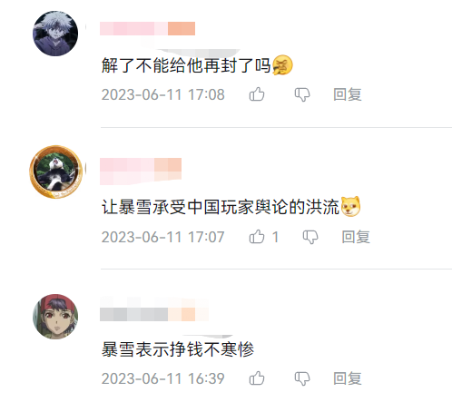Like the 17:07 comment about 暴雪

(x=257, y=237)
